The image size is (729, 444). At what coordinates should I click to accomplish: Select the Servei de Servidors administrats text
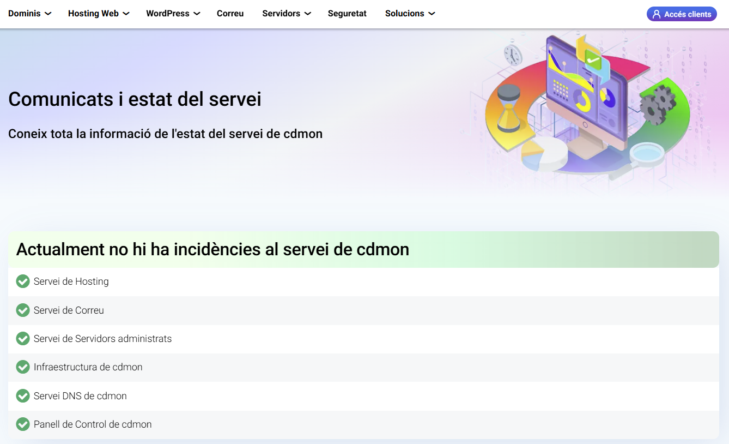coord(102,339)
